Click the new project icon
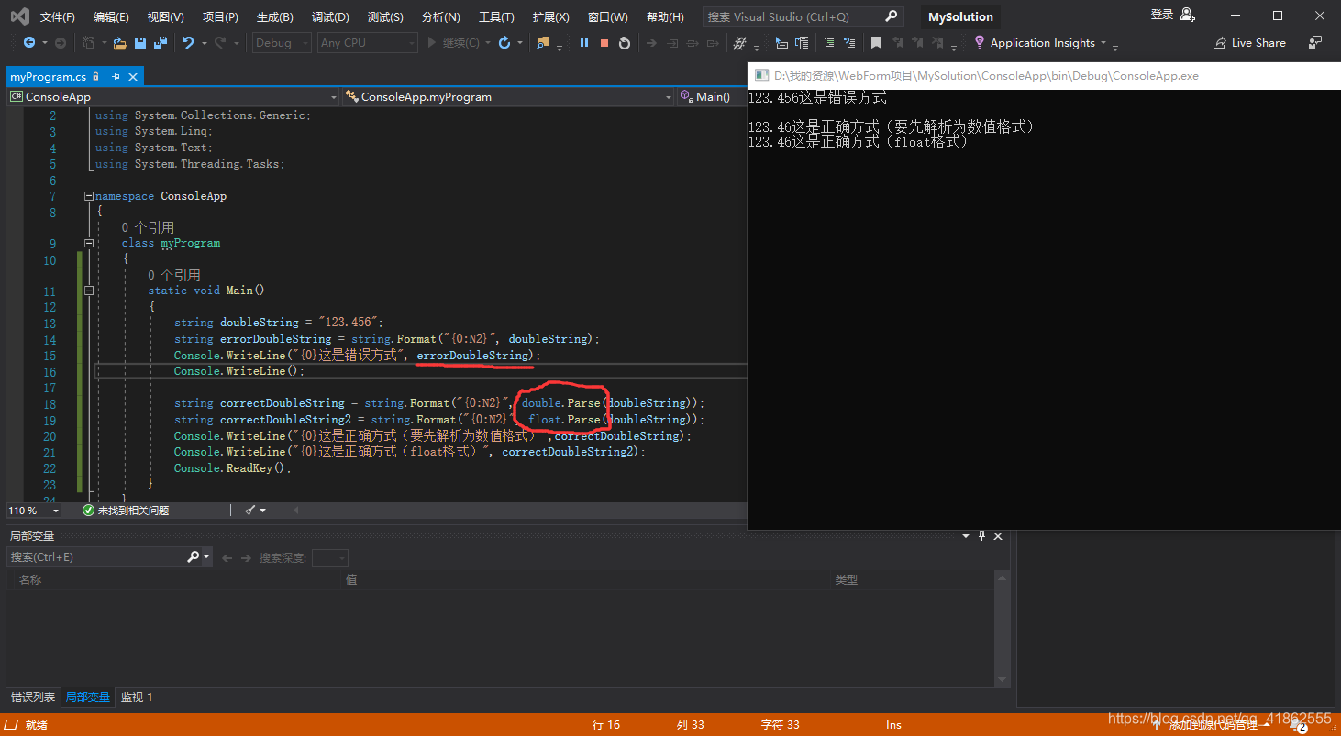This screenshot has width=1341, height=736. tap(89, 42)
